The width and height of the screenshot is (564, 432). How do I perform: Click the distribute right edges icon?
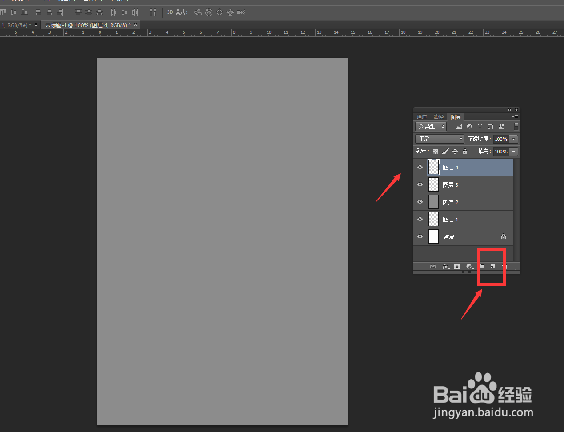point(135,12)
